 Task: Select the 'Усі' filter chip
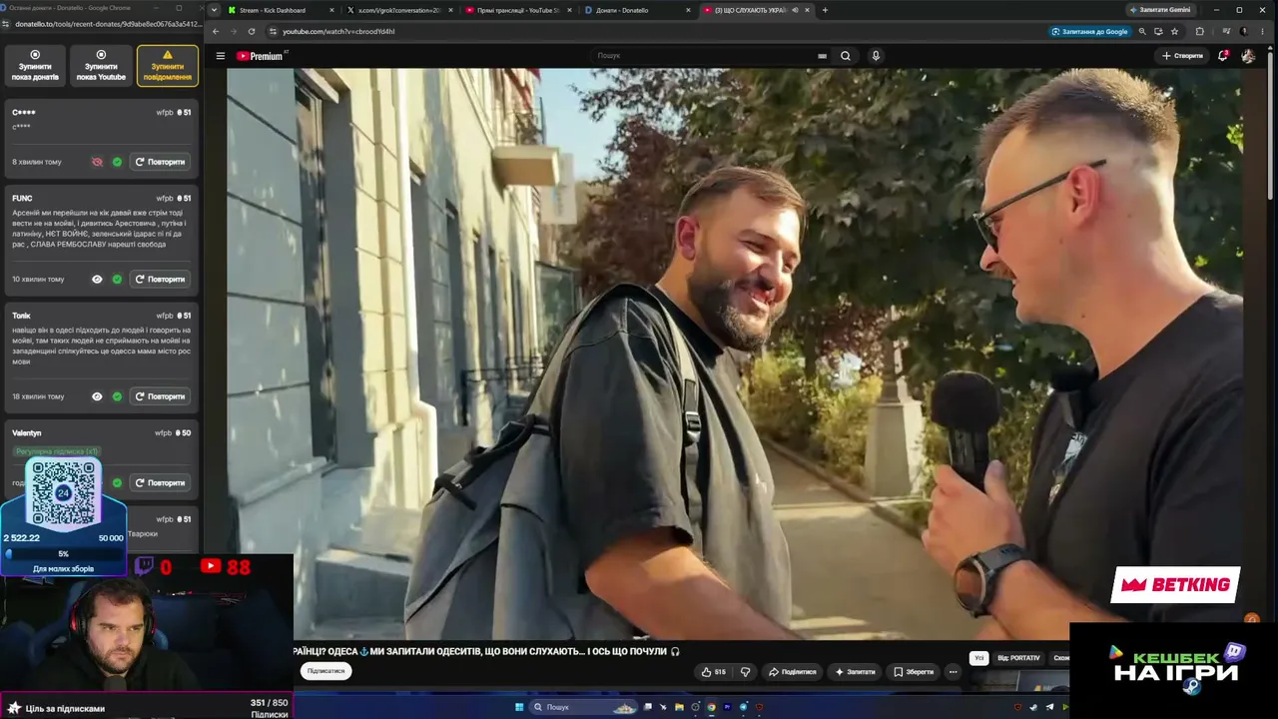978,658
